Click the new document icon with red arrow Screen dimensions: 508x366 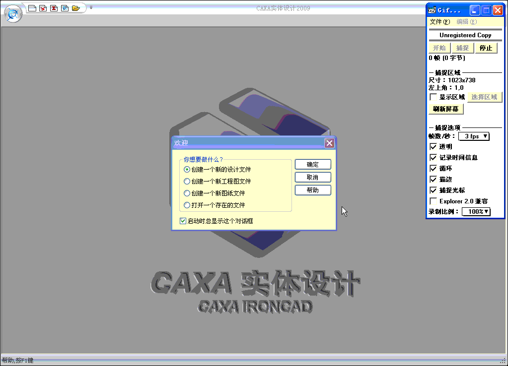pos(43,8)
